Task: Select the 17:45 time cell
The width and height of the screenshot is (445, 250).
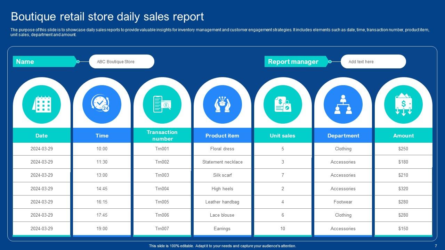Action: point(102,215)
